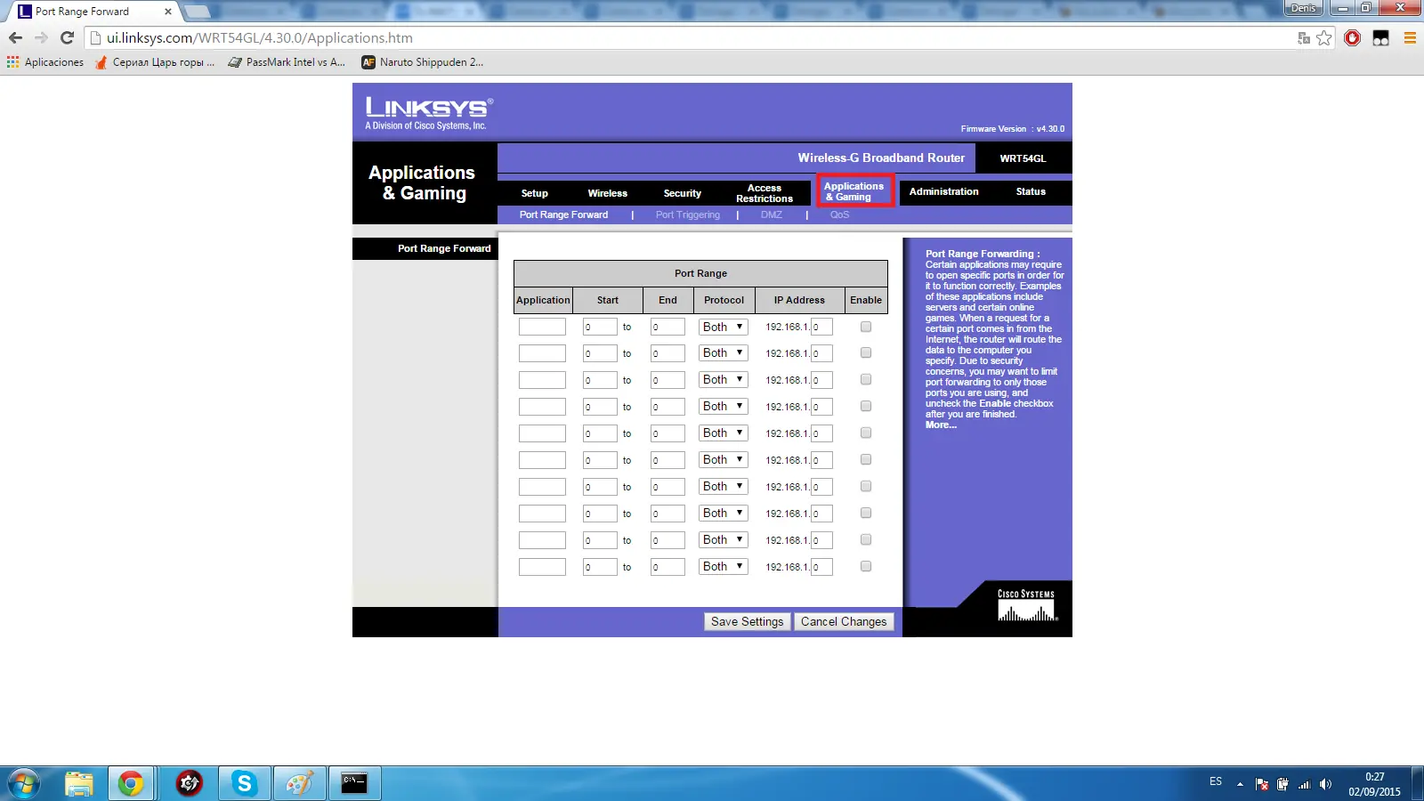Click the red round app icon in taskbar
Image resolution: width=1424 pixels, height=801 pixels.
pos(189,784)
